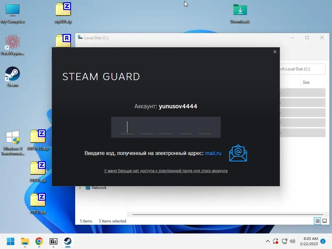This screenshot has width=332, height=249.
Task: Click the Search Local Disk (C:) box
Action: click(302, 69)
